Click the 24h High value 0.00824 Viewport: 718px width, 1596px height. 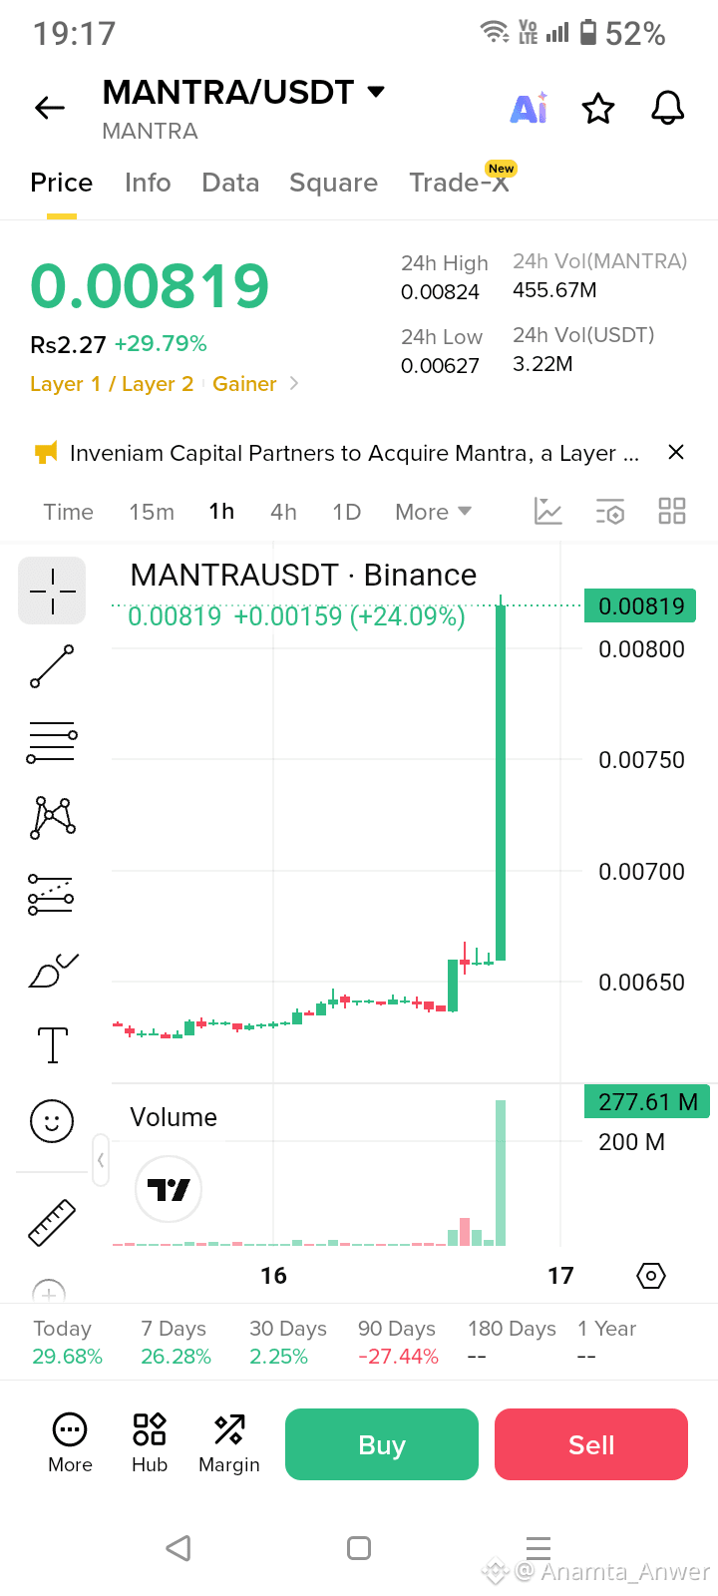pos(440,292)
